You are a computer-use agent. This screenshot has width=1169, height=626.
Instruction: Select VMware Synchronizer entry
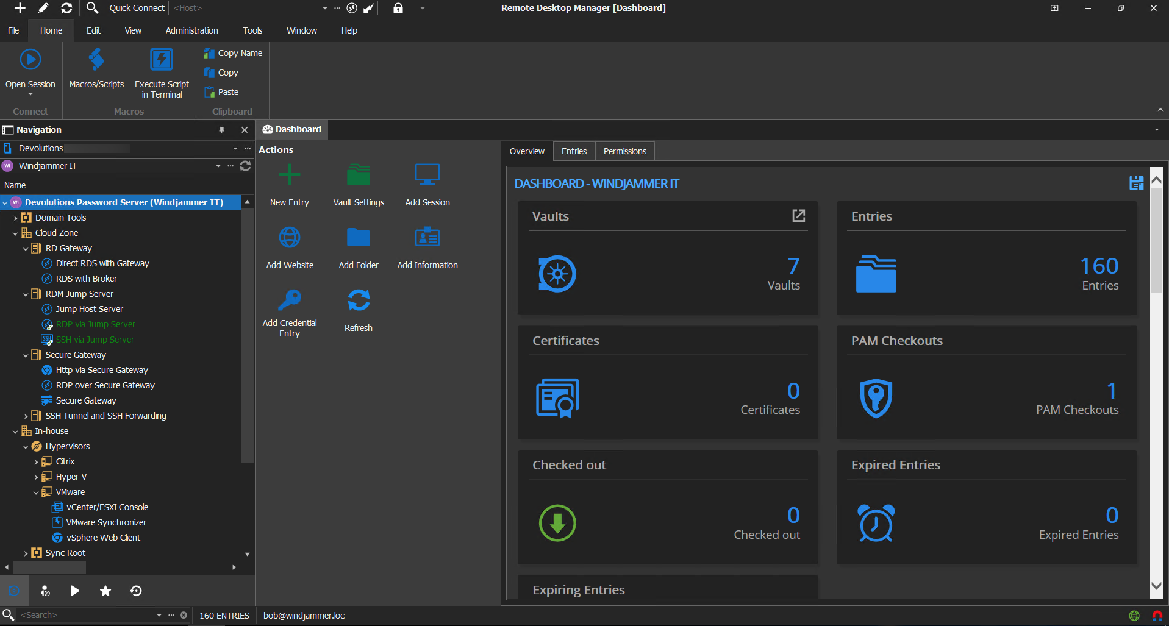coord(106,522)
